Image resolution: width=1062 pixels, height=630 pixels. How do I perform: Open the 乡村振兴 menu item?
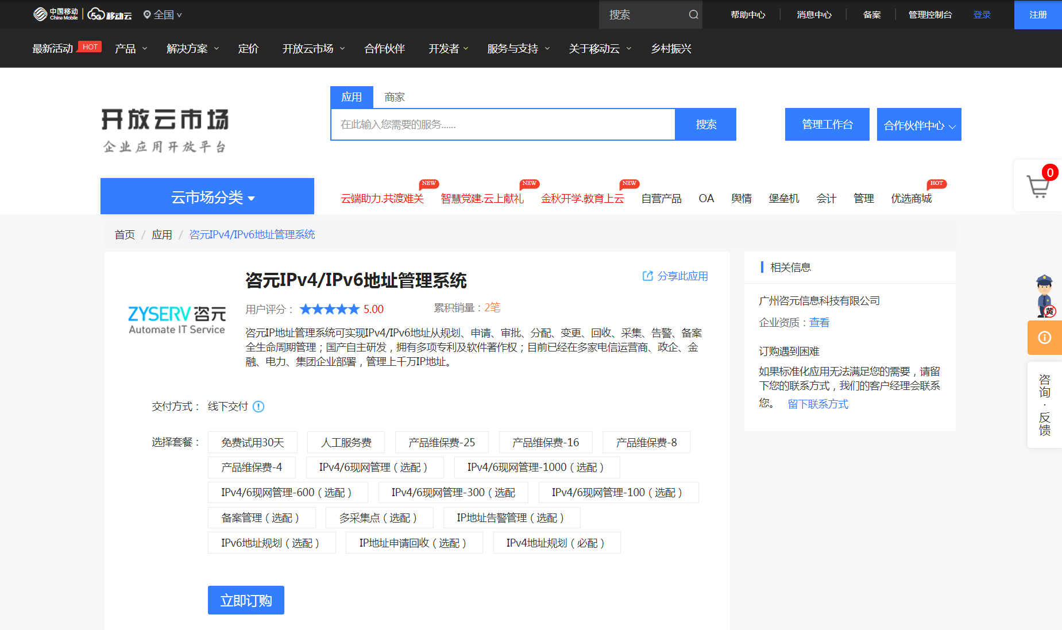(671, 49)
